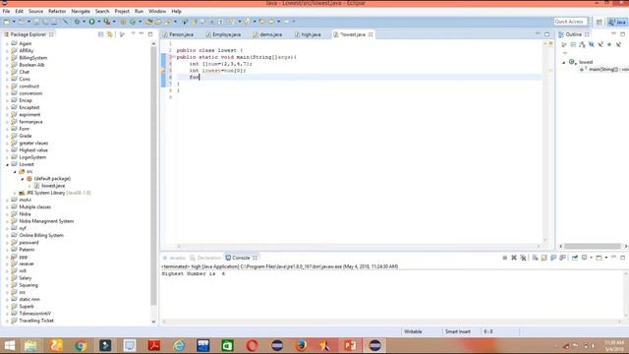The image size is (629, 354).
Task: Toggle Show Console When Standard Out Changes
Action: coord(553,258)
